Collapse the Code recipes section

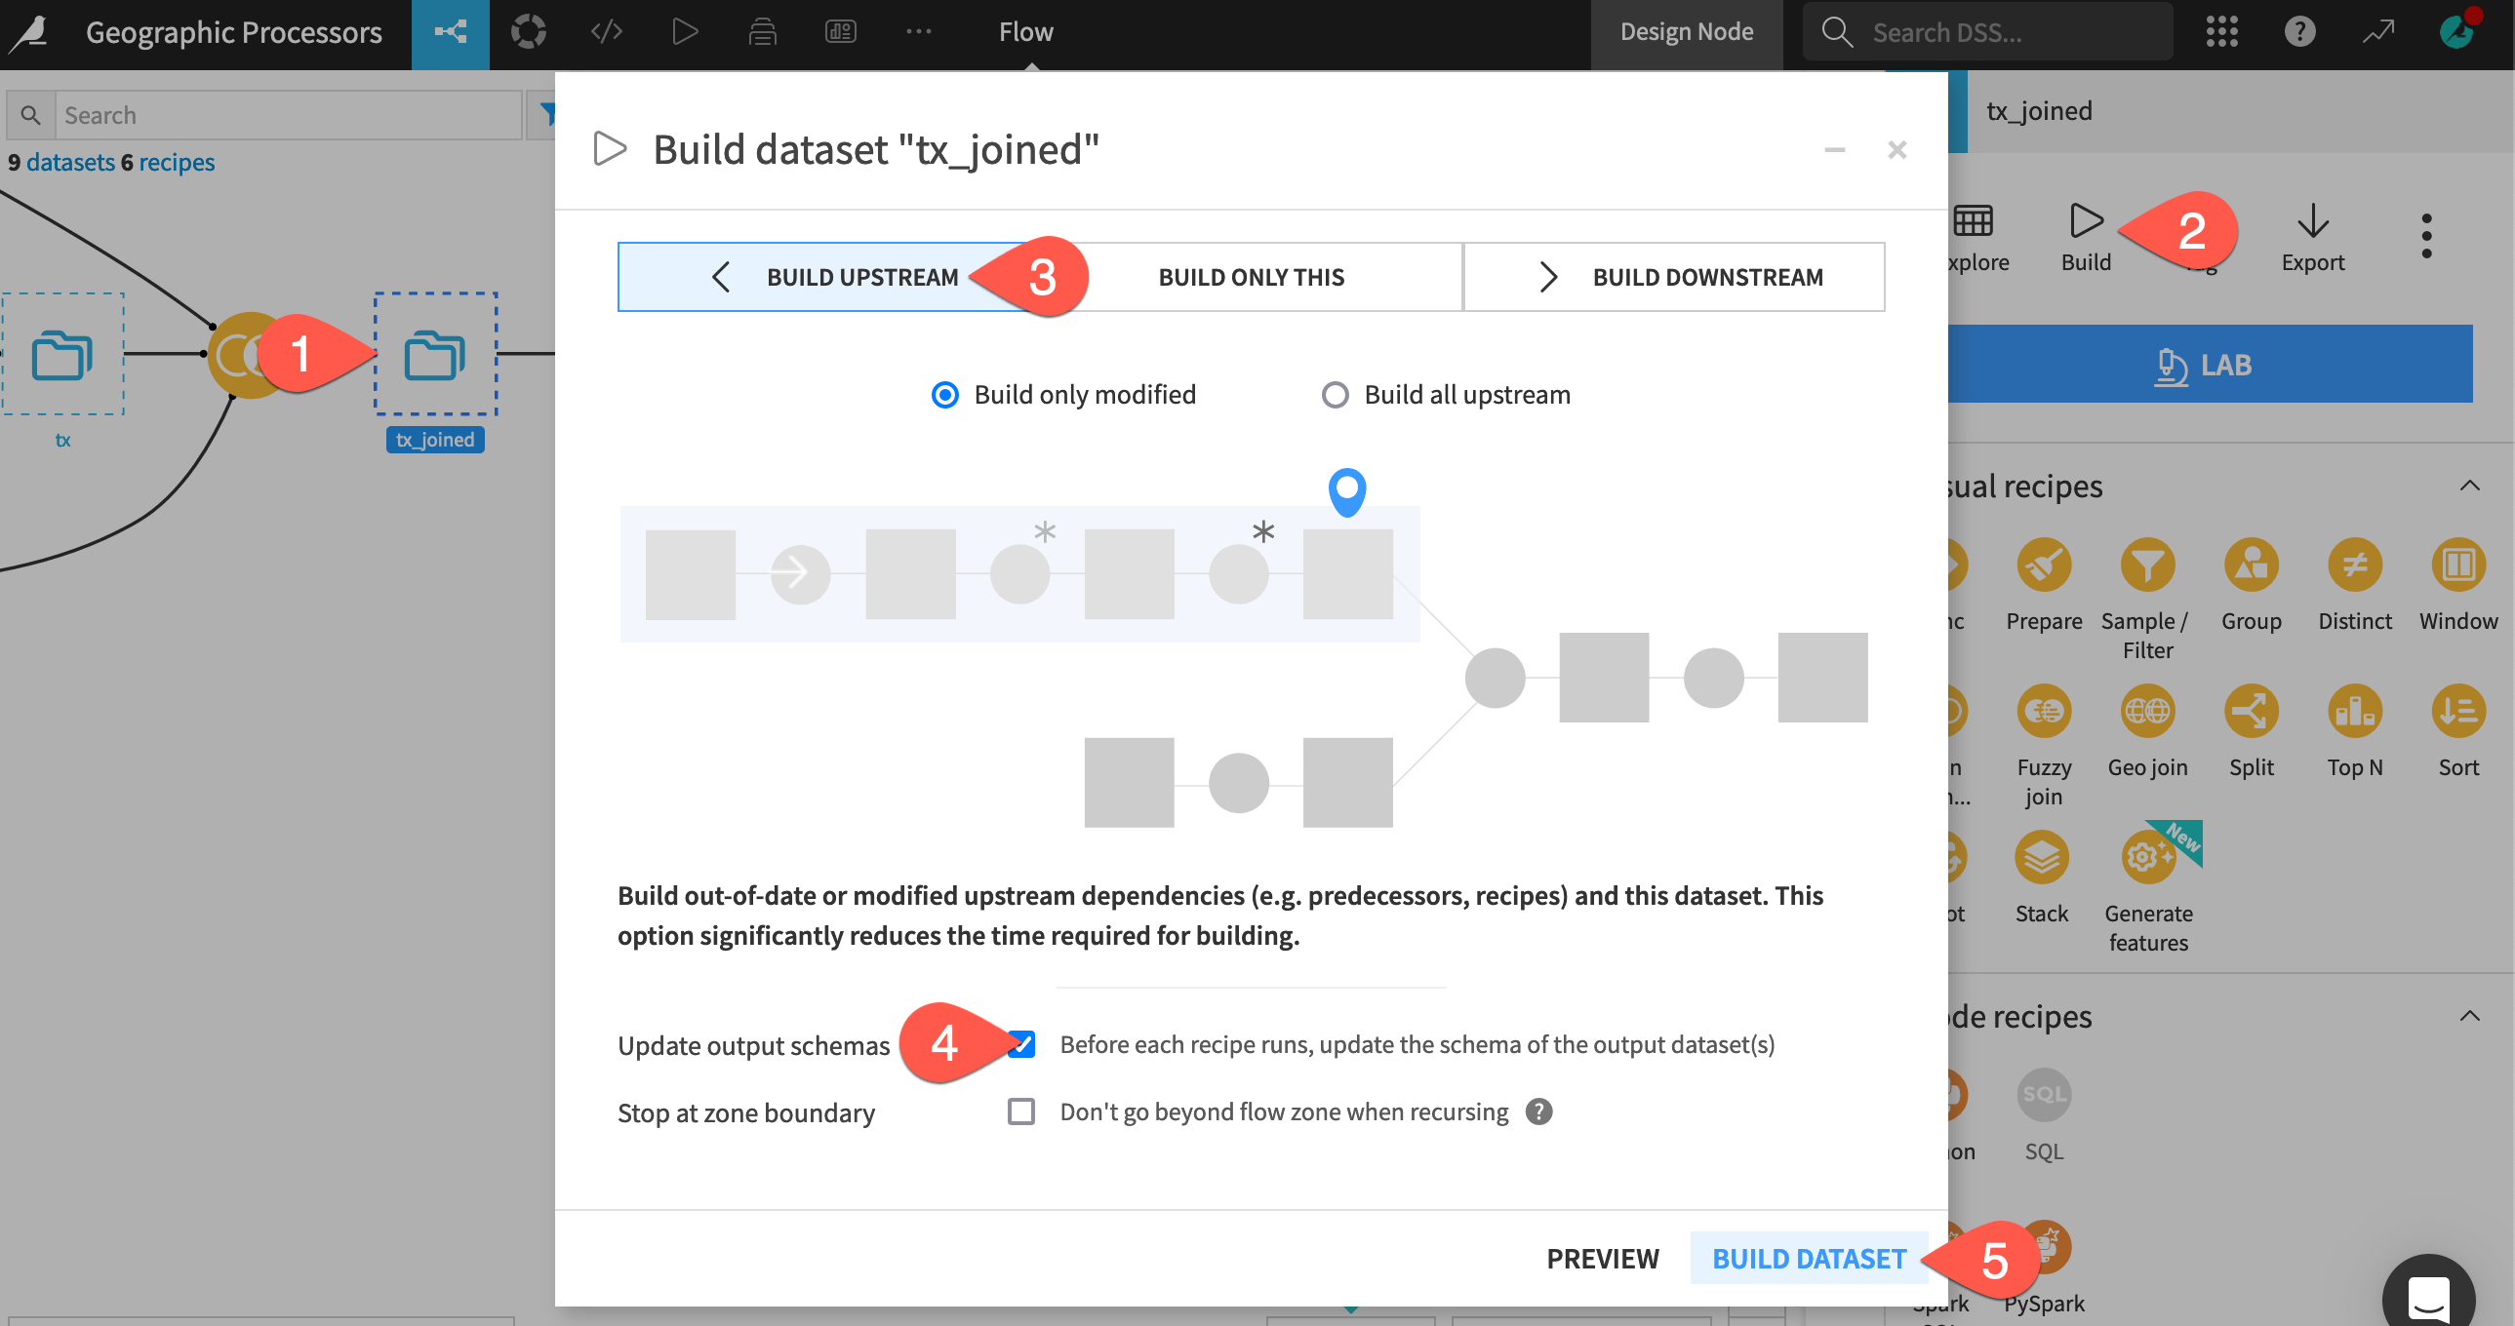2469,1016
